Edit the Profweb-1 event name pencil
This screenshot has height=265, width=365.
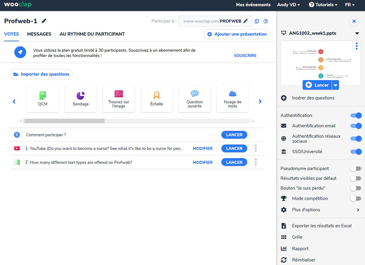click(x=44, y=21)
